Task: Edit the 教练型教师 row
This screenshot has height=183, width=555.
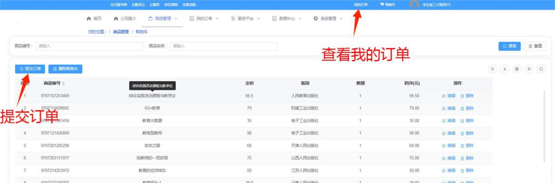Action: point(449,133)
